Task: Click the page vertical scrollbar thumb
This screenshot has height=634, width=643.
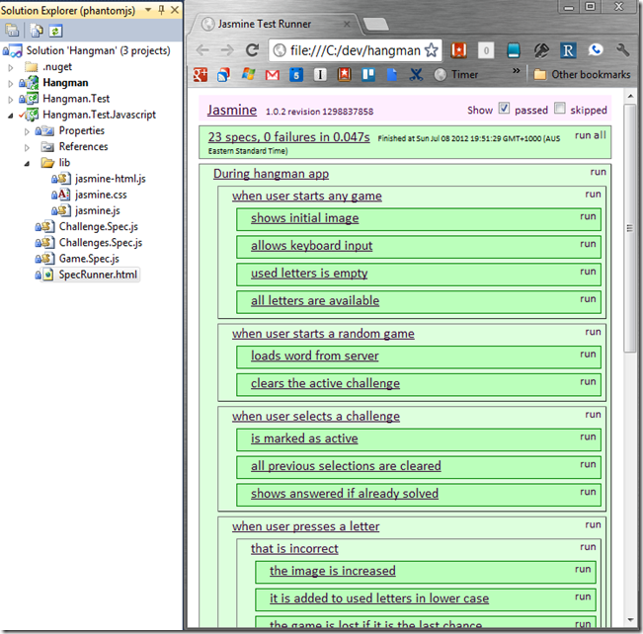Action: pyautogui.click(x=630, y=228)
